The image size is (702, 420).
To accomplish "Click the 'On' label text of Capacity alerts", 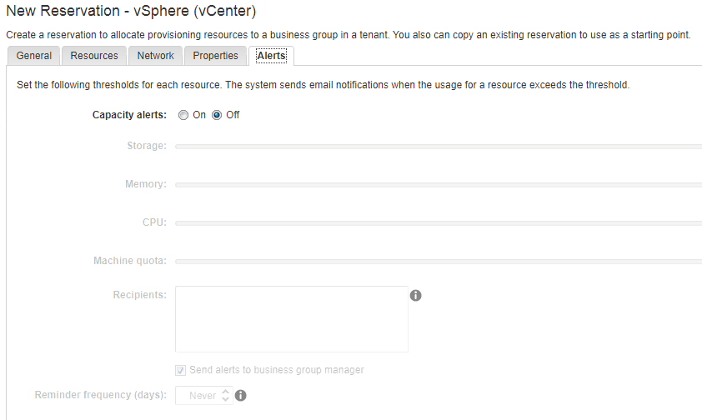I will 199,115.
